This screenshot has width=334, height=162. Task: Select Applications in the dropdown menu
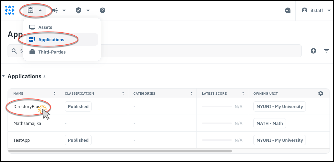(x=51, y=40)
